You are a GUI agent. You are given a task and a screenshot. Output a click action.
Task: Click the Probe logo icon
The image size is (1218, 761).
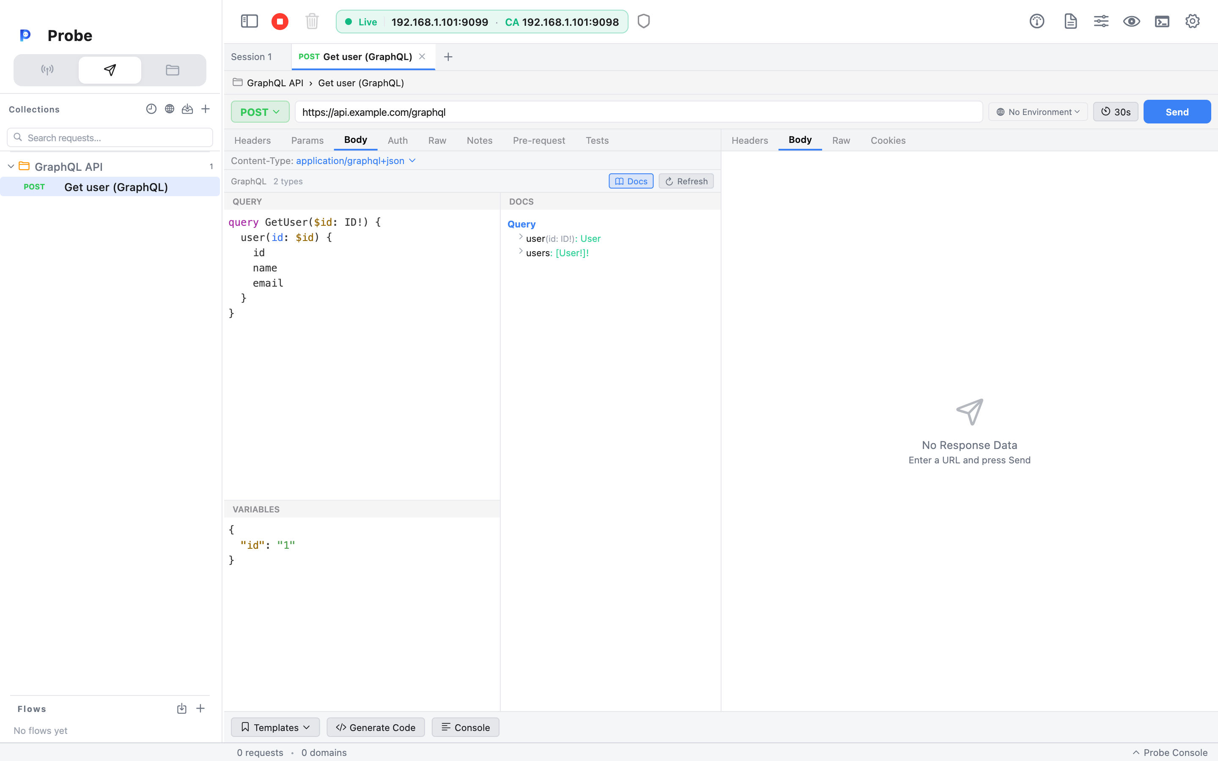(x=25, y=35)
